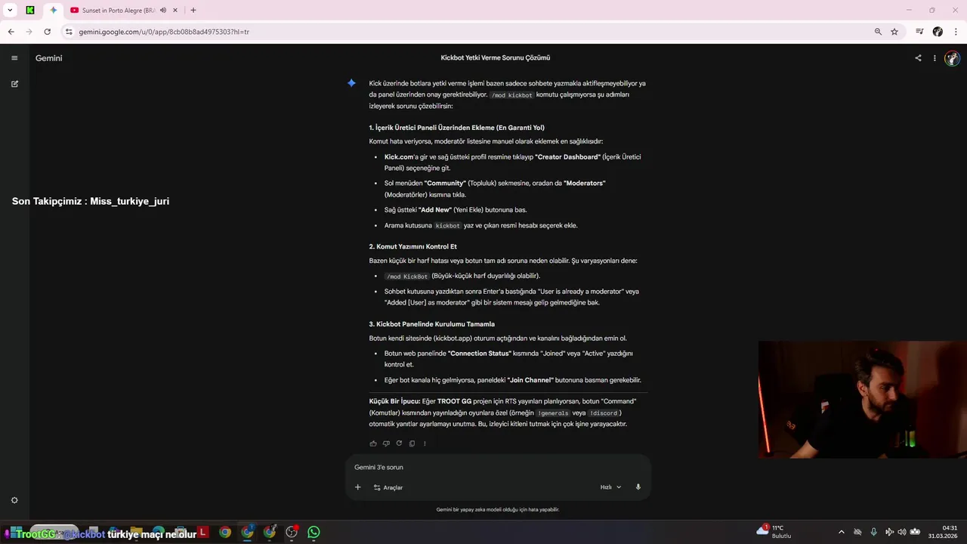Switch to the Gemini tab
The height and width of the screenshot is (544, 967).
pyautogui.click(x=53, y=11)
